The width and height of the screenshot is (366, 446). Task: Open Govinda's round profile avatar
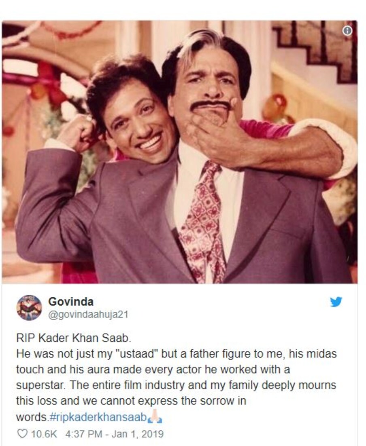(29, 308)
